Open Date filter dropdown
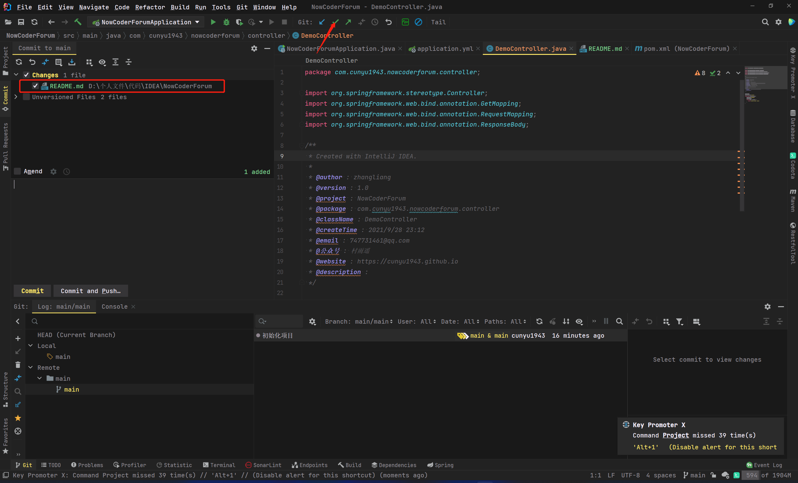 pyautogui.click(x=460, y=321)
